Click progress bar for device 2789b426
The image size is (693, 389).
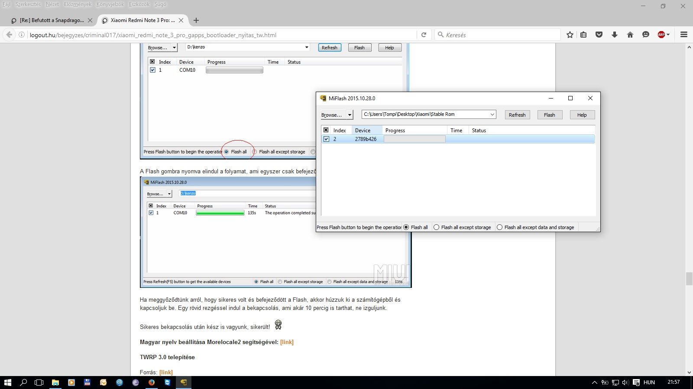415,139
